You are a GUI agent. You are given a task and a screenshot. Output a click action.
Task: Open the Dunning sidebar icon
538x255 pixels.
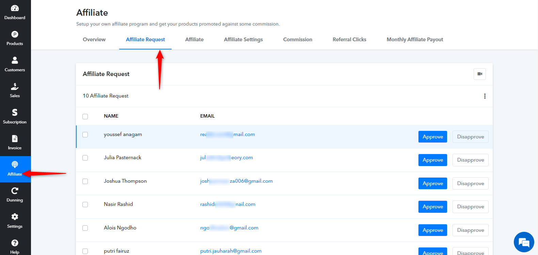pyautogui.click(x=15, y=191)
